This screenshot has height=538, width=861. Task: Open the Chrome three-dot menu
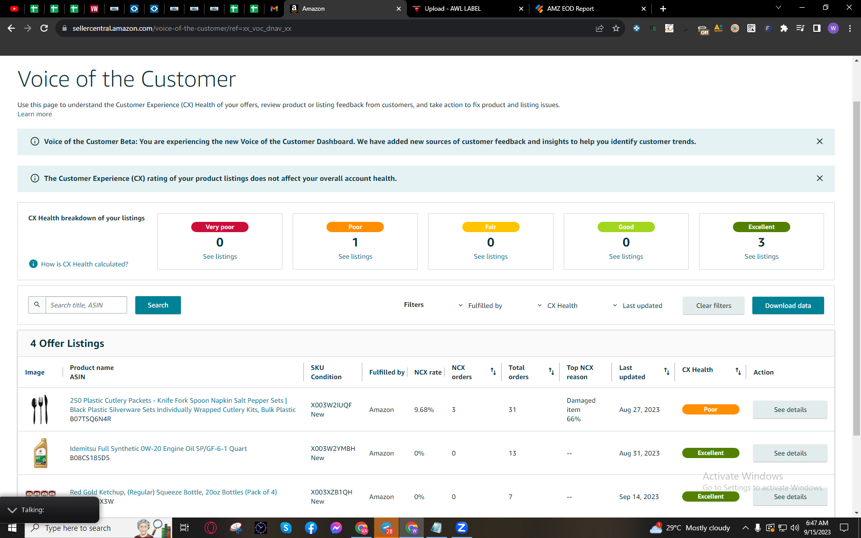coord(850,28)
